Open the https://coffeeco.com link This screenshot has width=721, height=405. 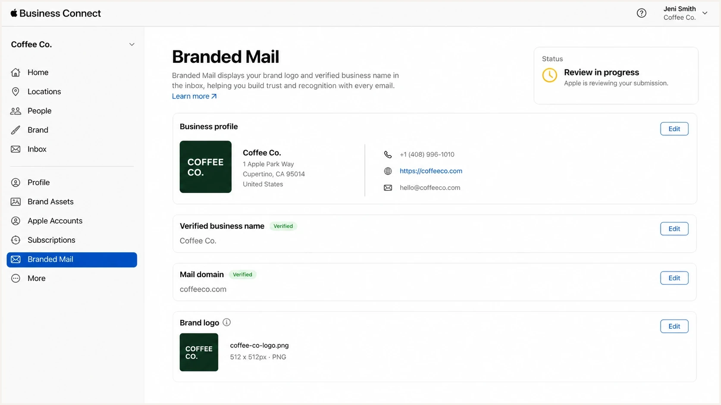pyautogui.click(x=431, y=171)
